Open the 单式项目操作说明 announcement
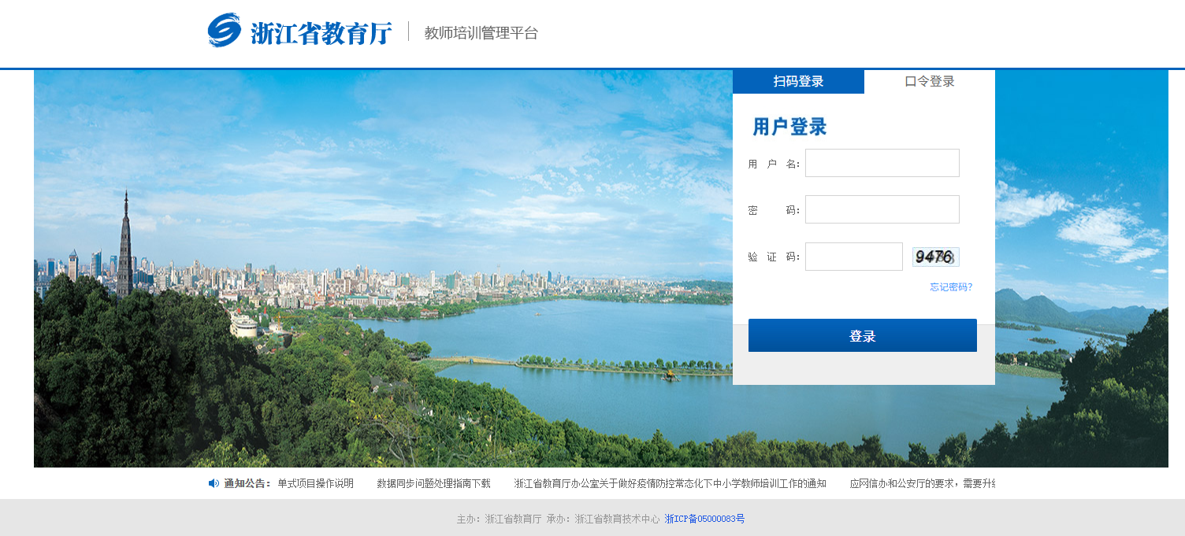 pyautogui.click(x=315, y=483)
